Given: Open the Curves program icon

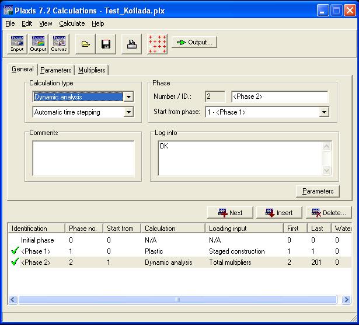Looking at the screenshot, I should coord(59,44).
